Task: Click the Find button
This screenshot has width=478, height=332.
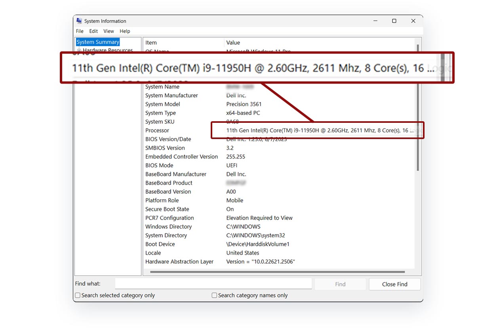Action: coord(340,284)
